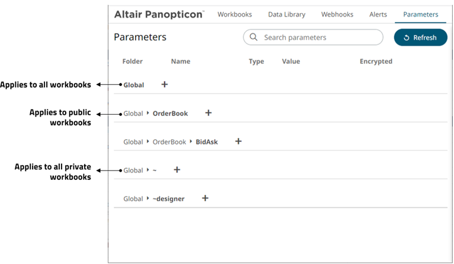Viewport: 454px width, 264px height.
Task: Click the Altair Panopticon logo
Action: pos(159,14)
